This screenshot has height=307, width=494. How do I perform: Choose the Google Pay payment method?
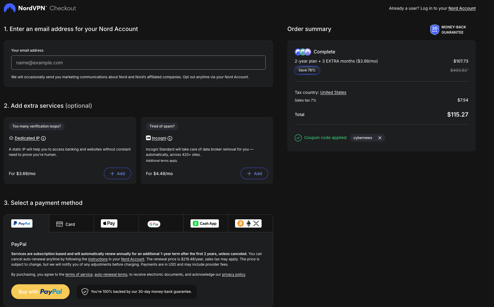161,224
